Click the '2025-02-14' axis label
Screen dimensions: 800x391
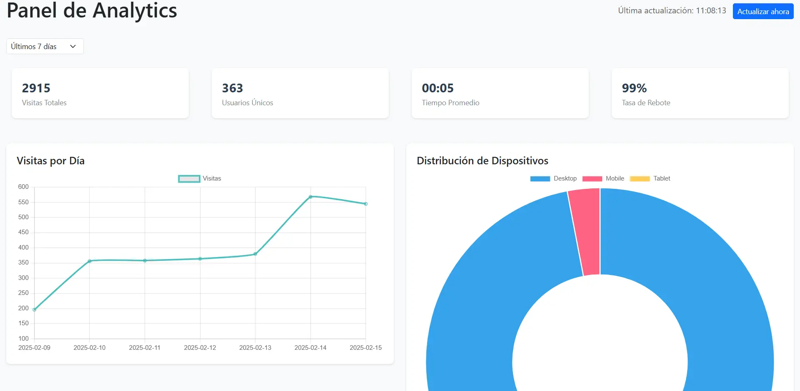point(310,348)
